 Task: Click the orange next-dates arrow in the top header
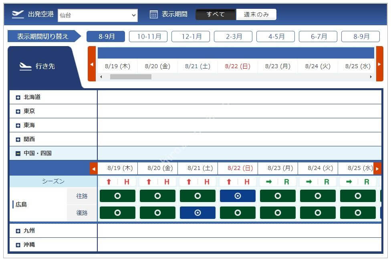pos(379,64)
